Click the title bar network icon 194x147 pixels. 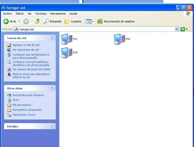pyautogui.click(x=3, y=8)
